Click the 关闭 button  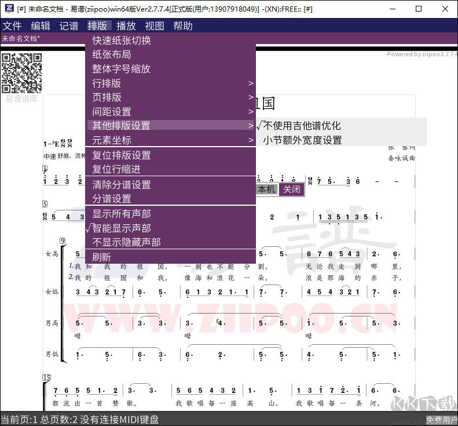pyautogui.click(x=291, y=189)
